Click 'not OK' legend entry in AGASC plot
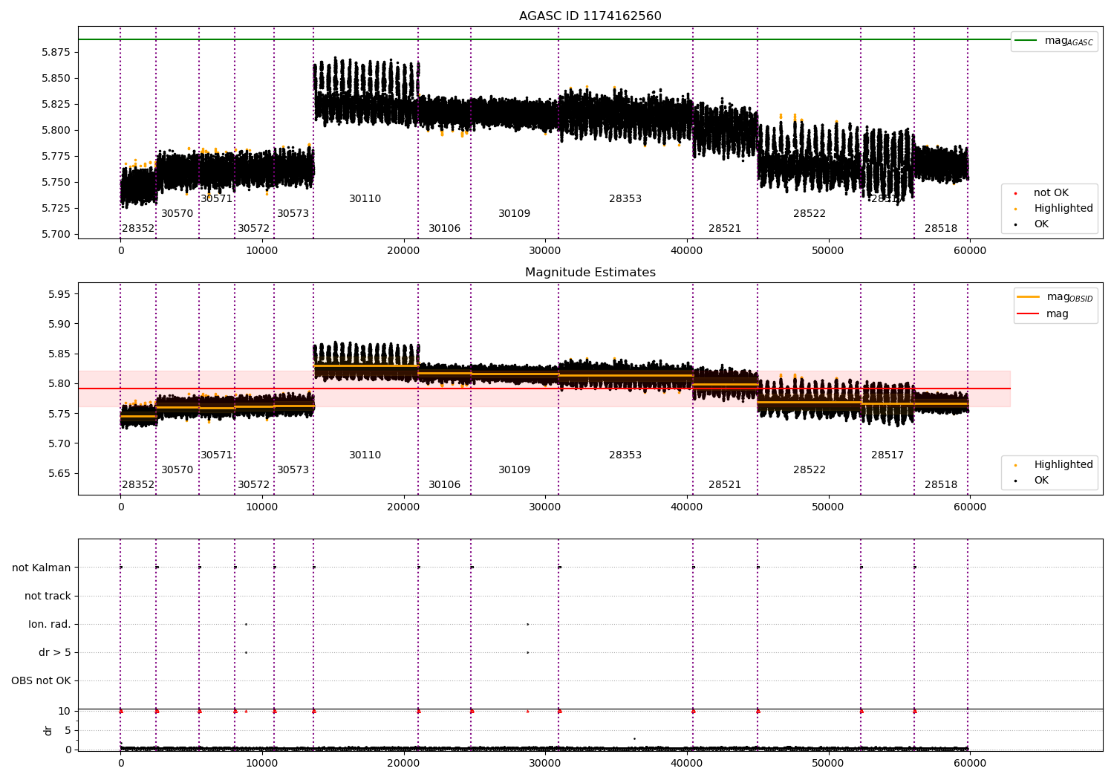This screenshot has height=780, width=1114. (x=1042, y=192)
